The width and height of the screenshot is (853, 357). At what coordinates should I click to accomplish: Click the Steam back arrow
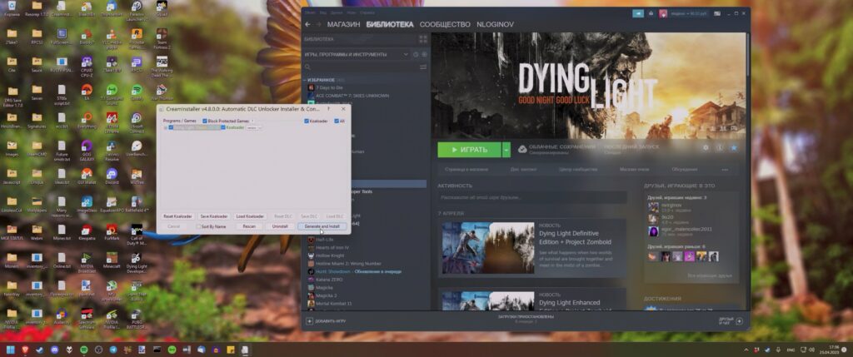click(307, 24)
